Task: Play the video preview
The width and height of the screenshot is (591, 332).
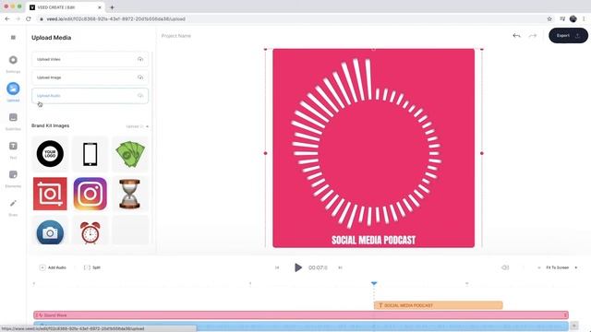Action: [x=297, y=267]
